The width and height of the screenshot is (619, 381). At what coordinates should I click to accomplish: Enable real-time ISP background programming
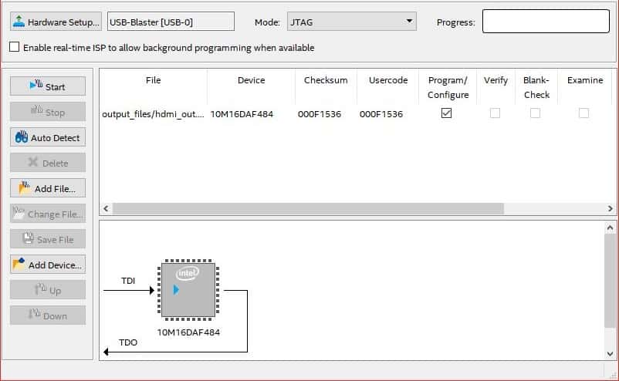point(15,47)
